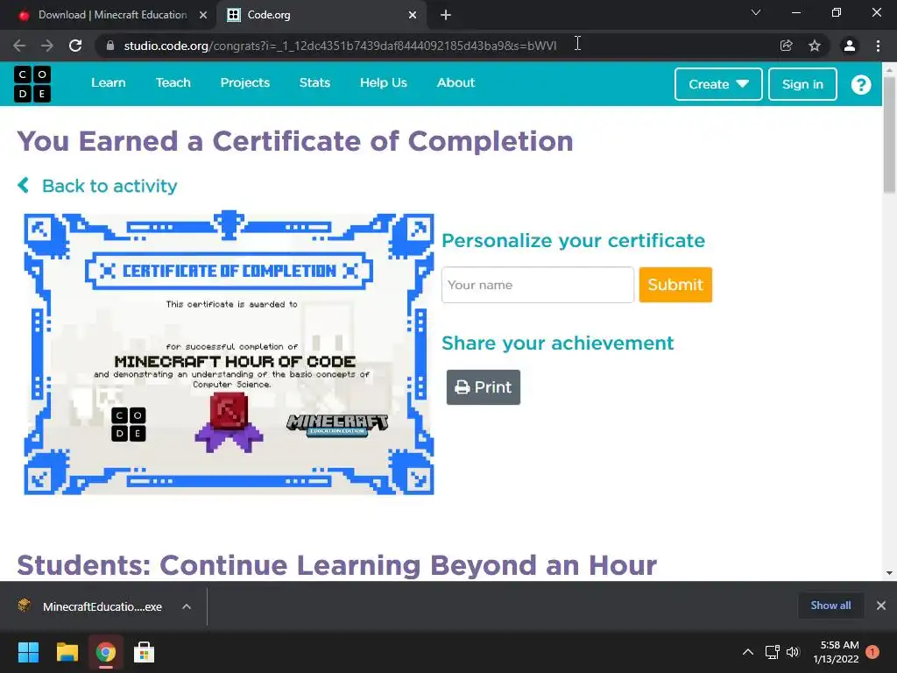The height and width of the screenshot is (673, 897).
Task: Click the page vertical scrollbar thumb
Action: point(890,134)
